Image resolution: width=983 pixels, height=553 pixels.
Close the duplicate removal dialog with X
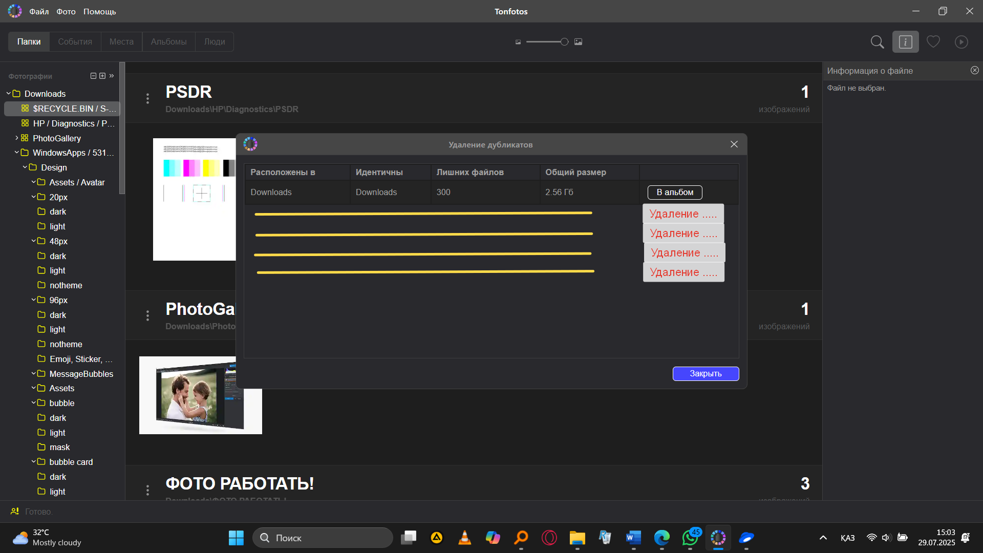(734, 144)
